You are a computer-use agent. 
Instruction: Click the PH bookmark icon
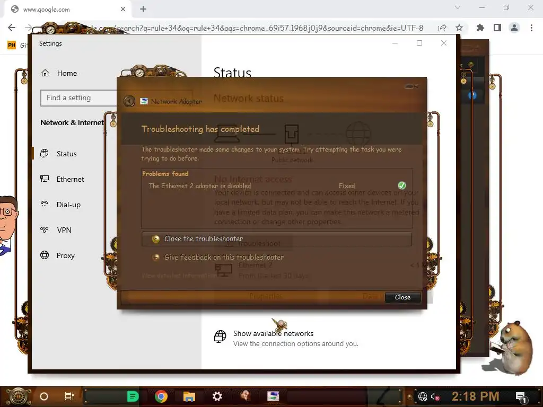click(12, 45)
